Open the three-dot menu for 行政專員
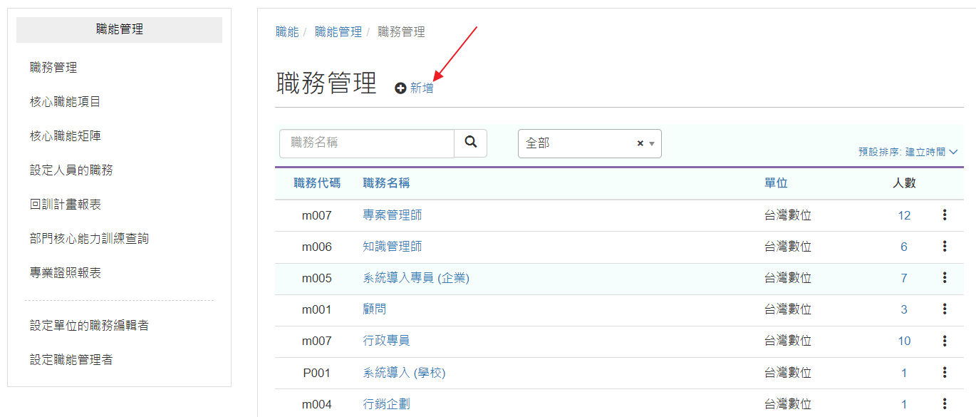 click(945, 341)
